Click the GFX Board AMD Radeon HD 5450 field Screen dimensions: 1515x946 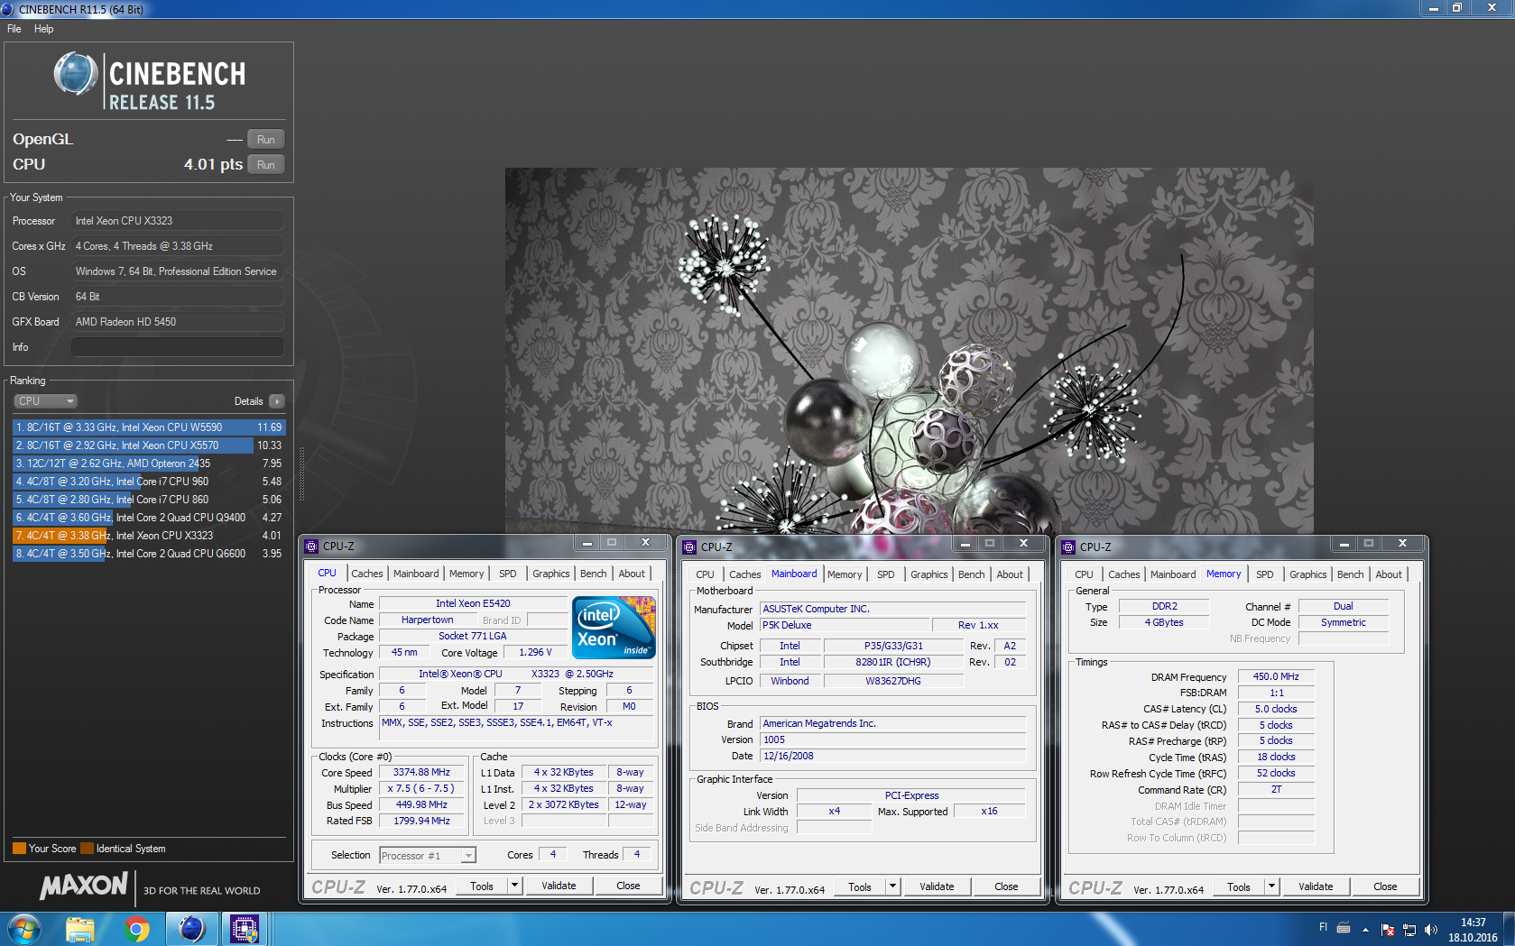tap(178, 322)
